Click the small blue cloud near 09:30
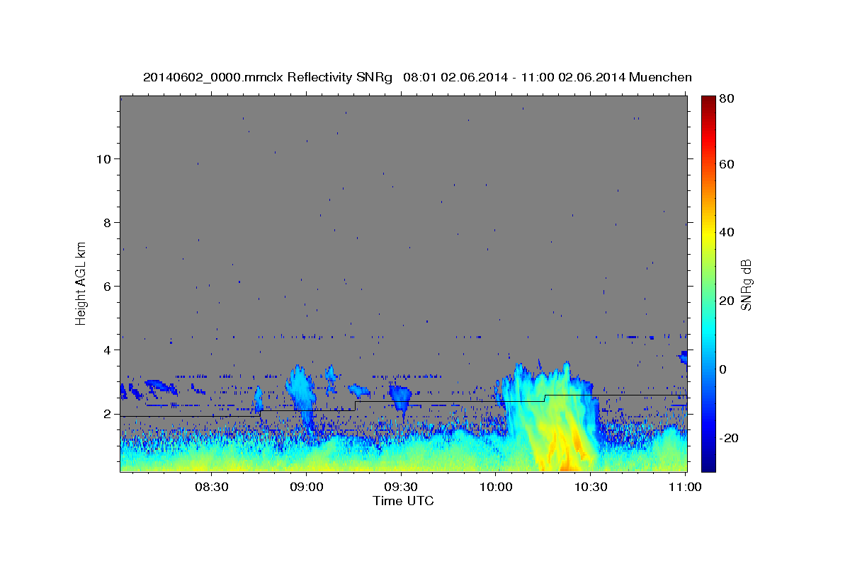This screenshot has height=566, width=850. point(401,397)
